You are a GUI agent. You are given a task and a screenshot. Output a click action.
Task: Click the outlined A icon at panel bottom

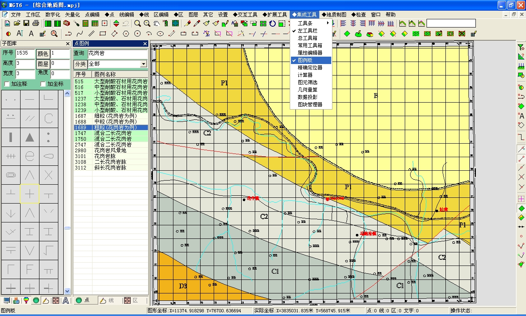click(x=65, y=300)
